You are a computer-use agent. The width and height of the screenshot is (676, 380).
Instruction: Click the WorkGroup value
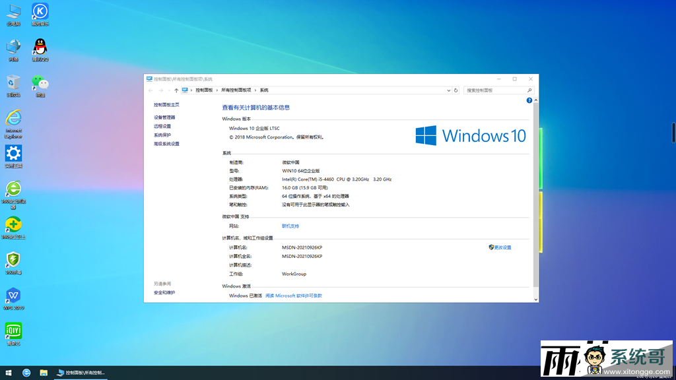(294, 274)
